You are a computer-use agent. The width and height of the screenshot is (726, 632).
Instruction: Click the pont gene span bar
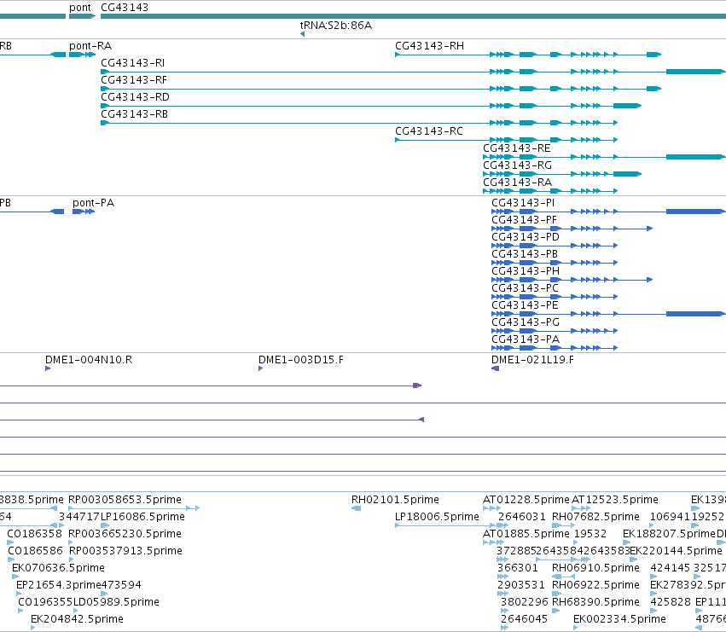coord(82,16)
